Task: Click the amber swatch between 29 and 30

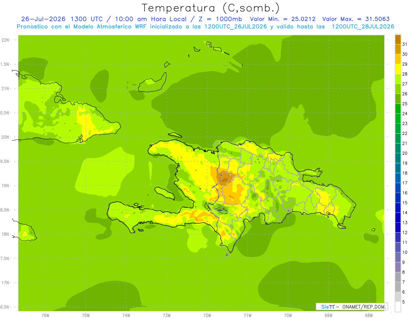Action: point(398,59)
